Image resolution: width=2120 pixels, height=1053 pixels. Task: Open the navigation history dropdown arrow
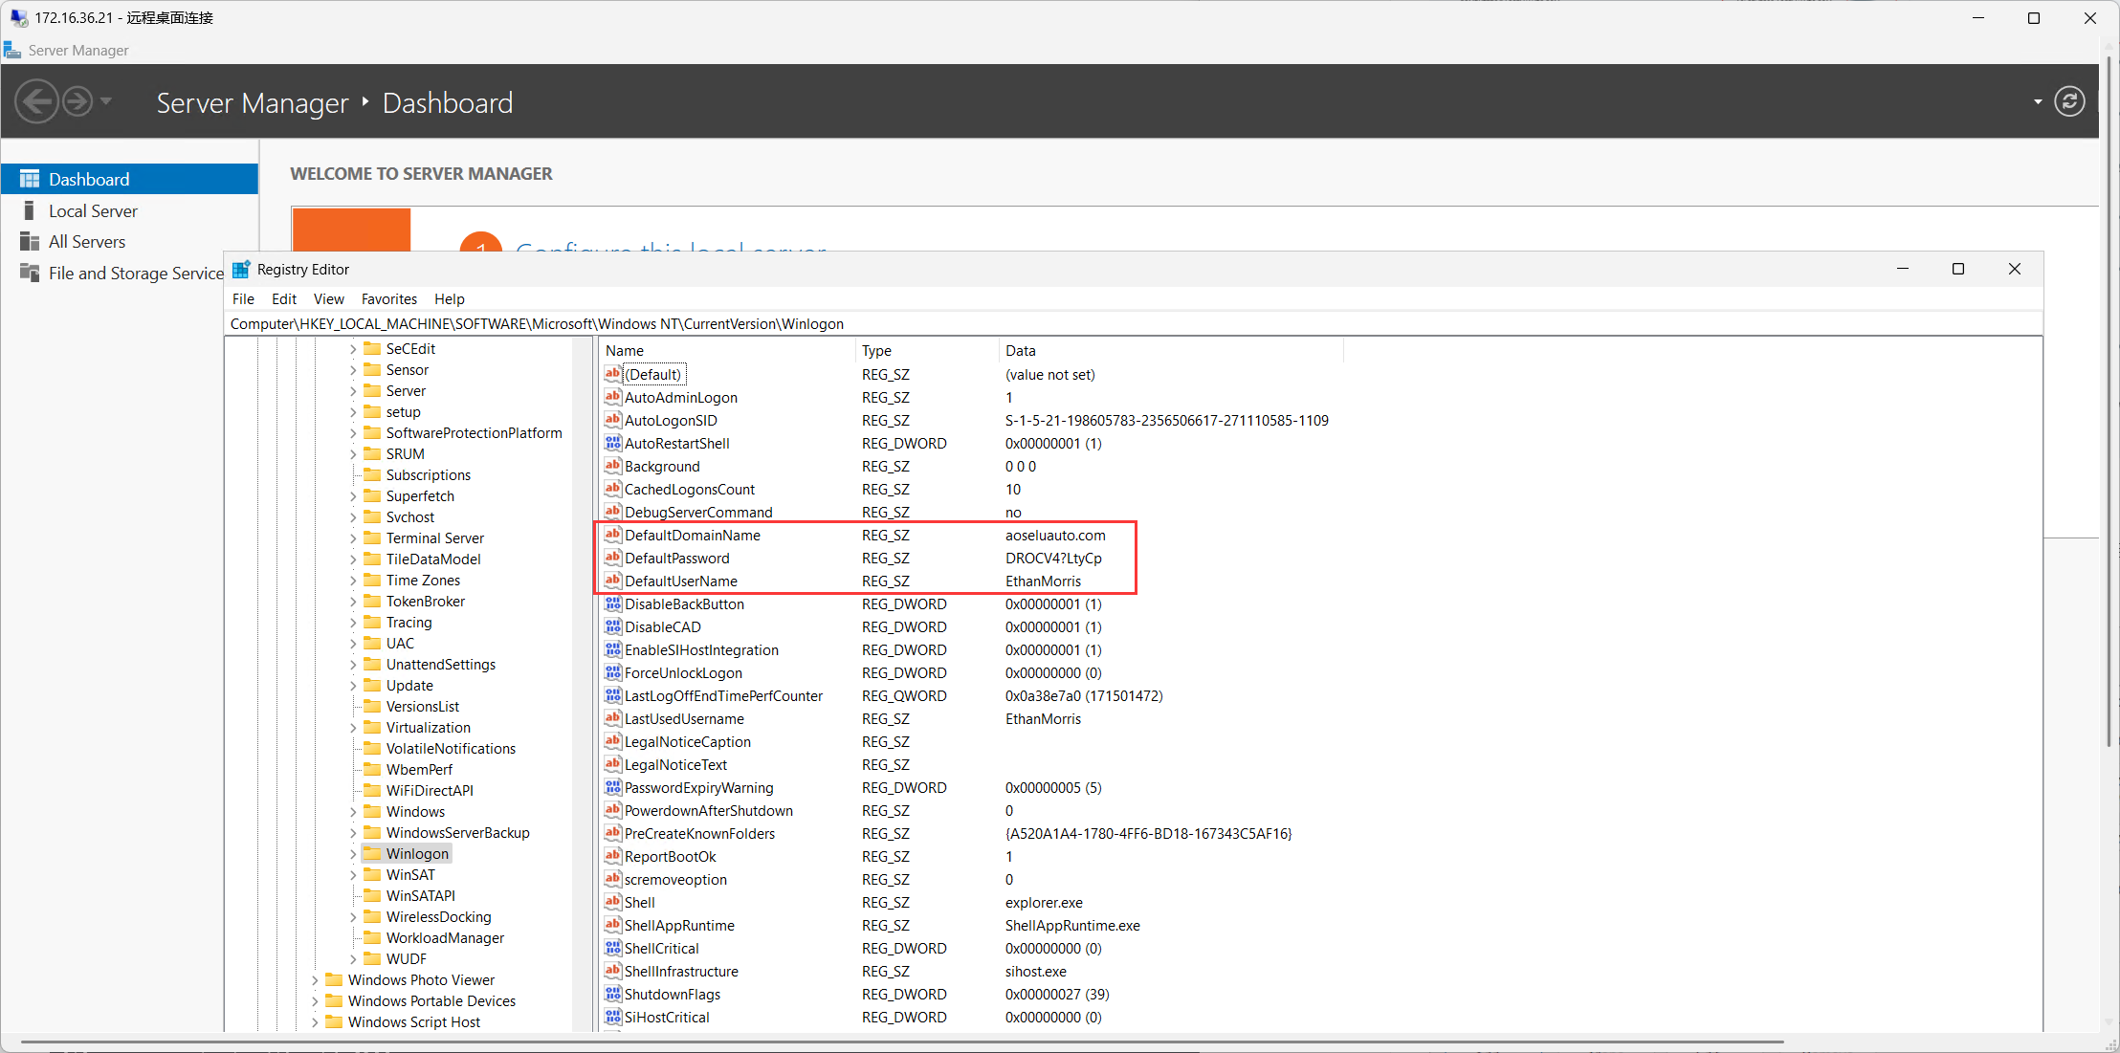tap(106, 101)
